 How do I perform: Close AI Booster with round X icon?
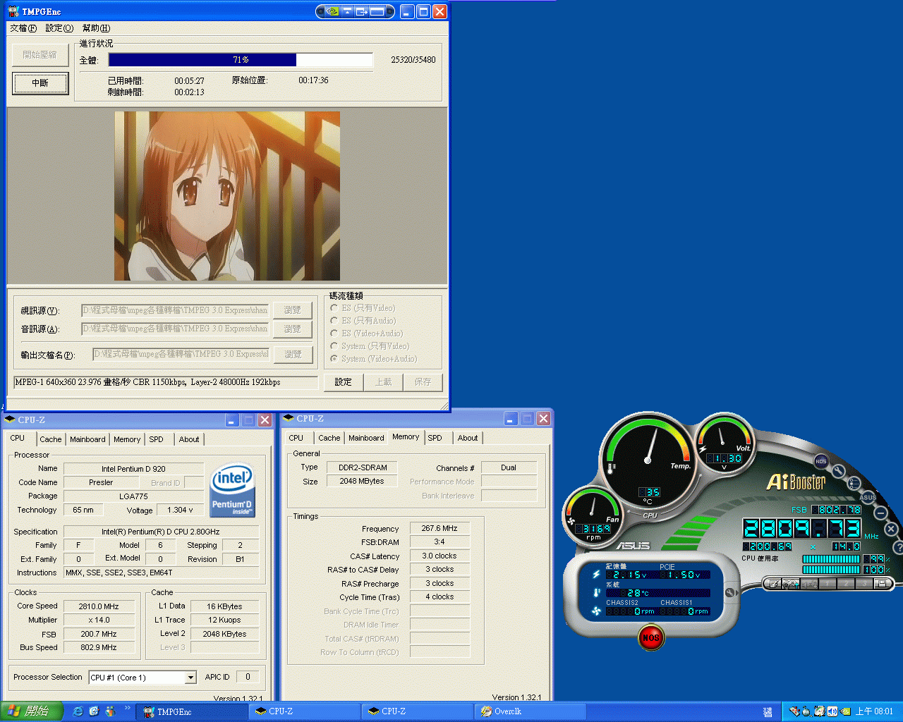coord(891,528)
